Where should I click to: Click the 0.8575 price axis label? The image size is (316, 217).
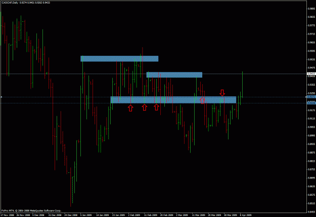coord(311,195)
